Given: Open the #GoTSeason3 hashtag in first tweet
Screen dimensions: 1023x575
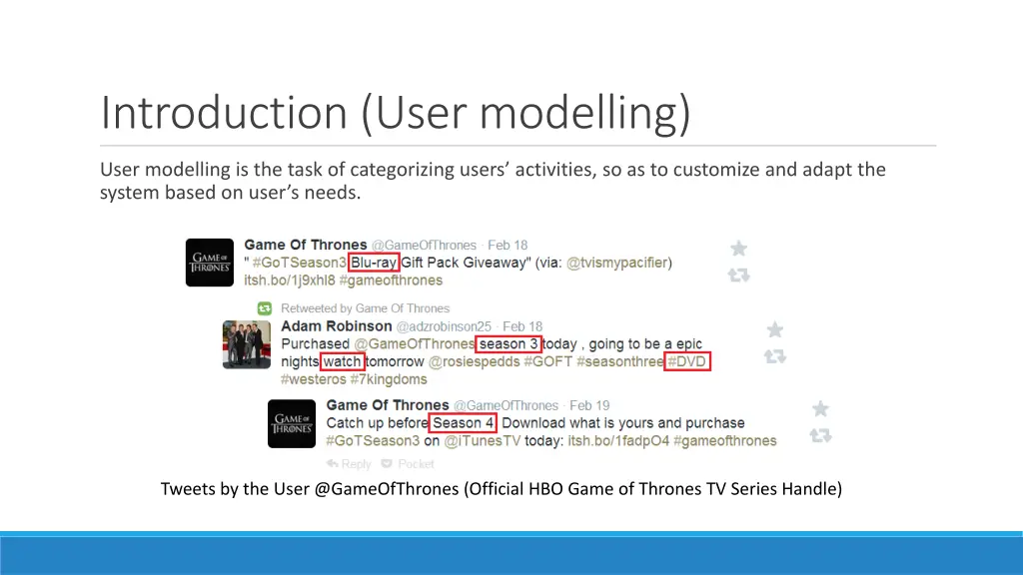Looking at the screenshot, I should tap(300, 263).
